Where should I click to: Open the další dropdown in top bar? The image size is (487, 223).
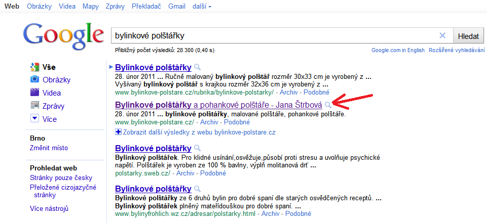pos(202,6)
